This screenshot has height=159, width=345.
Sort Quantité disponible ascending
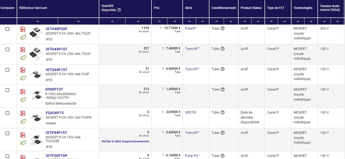click(112, 21)
